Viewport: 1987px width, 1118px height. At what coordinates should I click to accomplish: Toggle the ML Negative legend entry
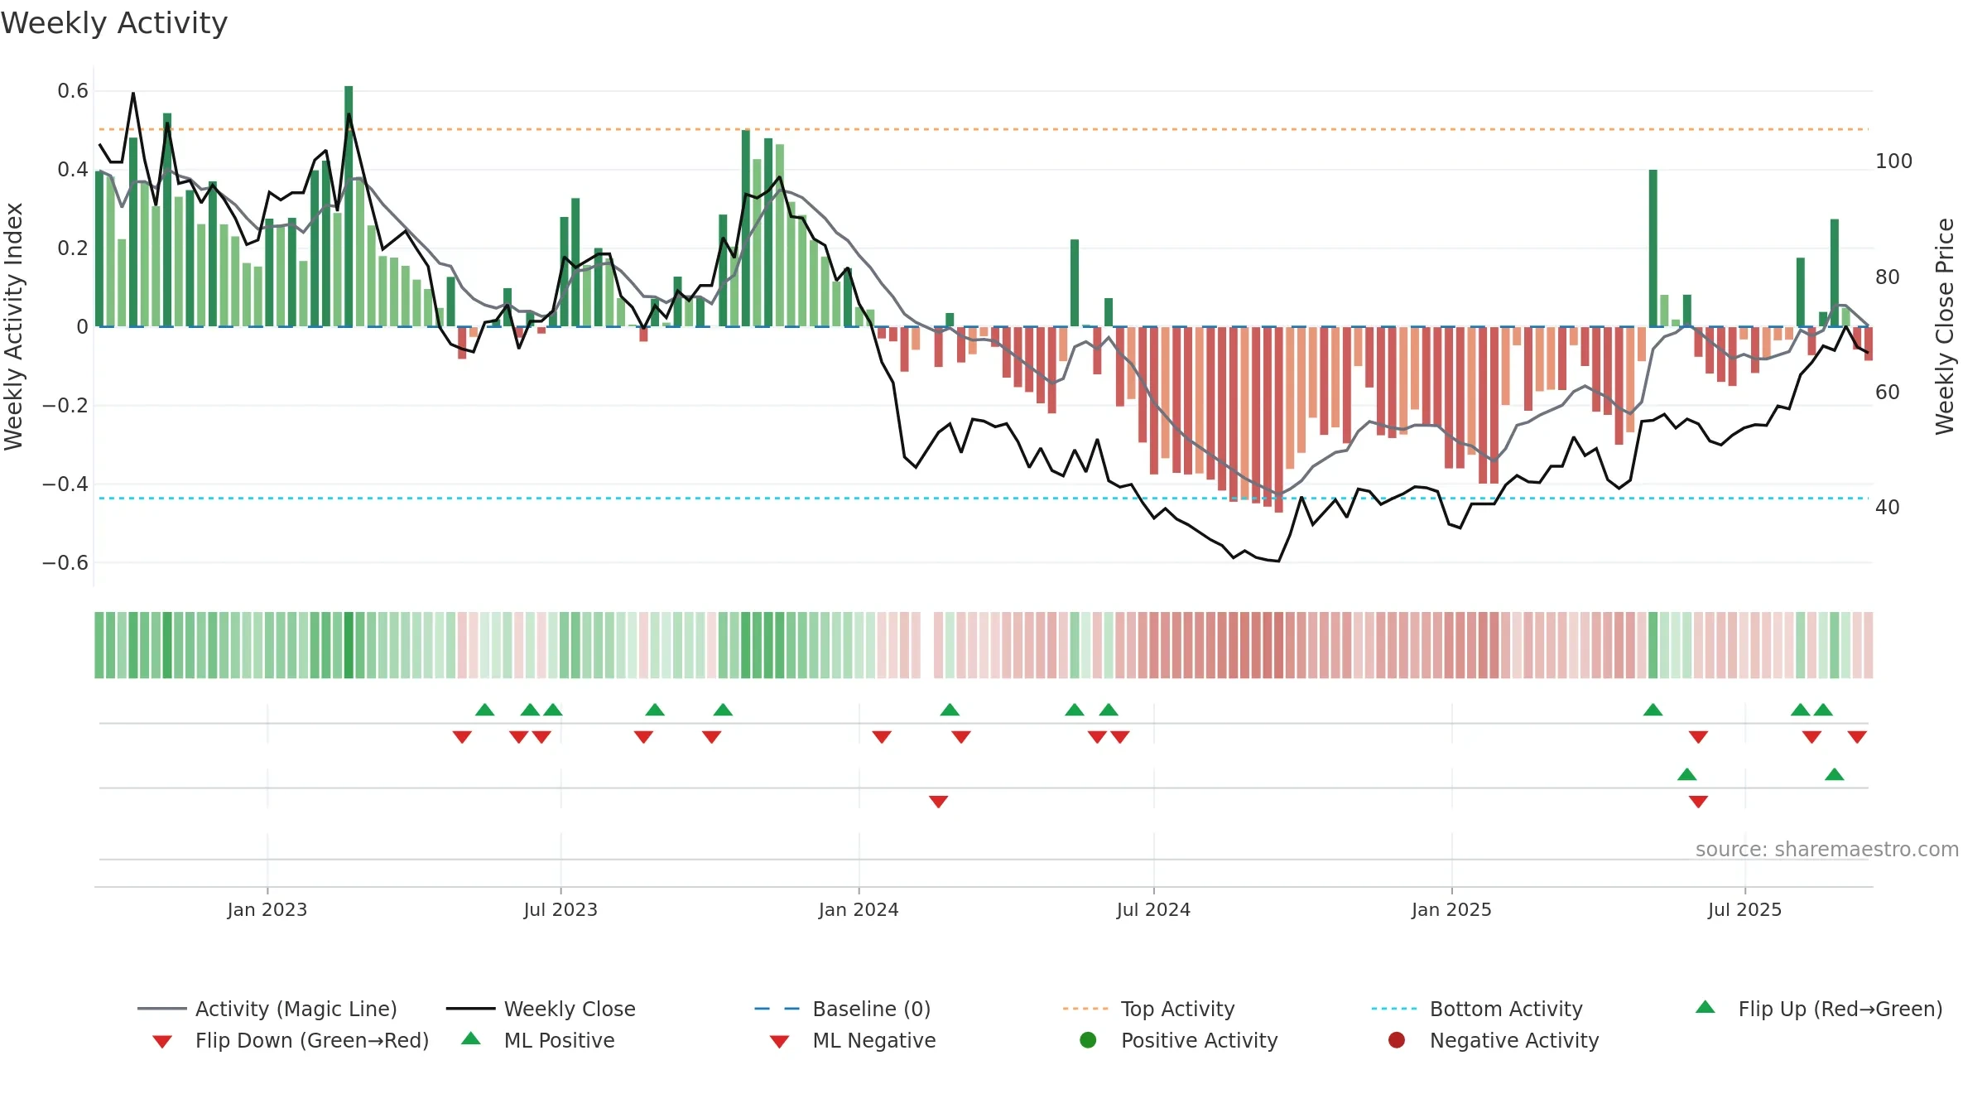[853, 1040]
